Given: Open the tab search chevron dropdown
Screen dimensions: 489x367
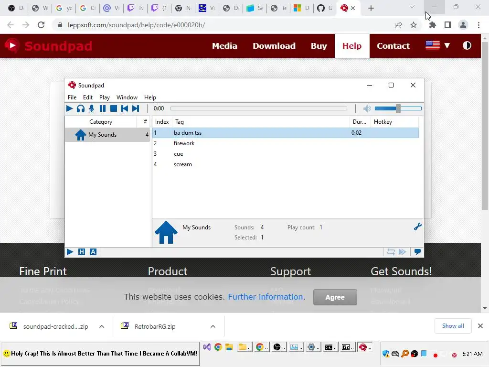Looking at the screenshot, I should [x=412, y=7].
